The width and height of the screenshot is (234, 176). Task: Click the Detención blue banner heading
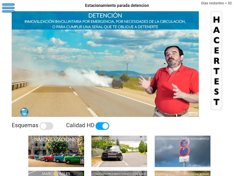point(105,16)
